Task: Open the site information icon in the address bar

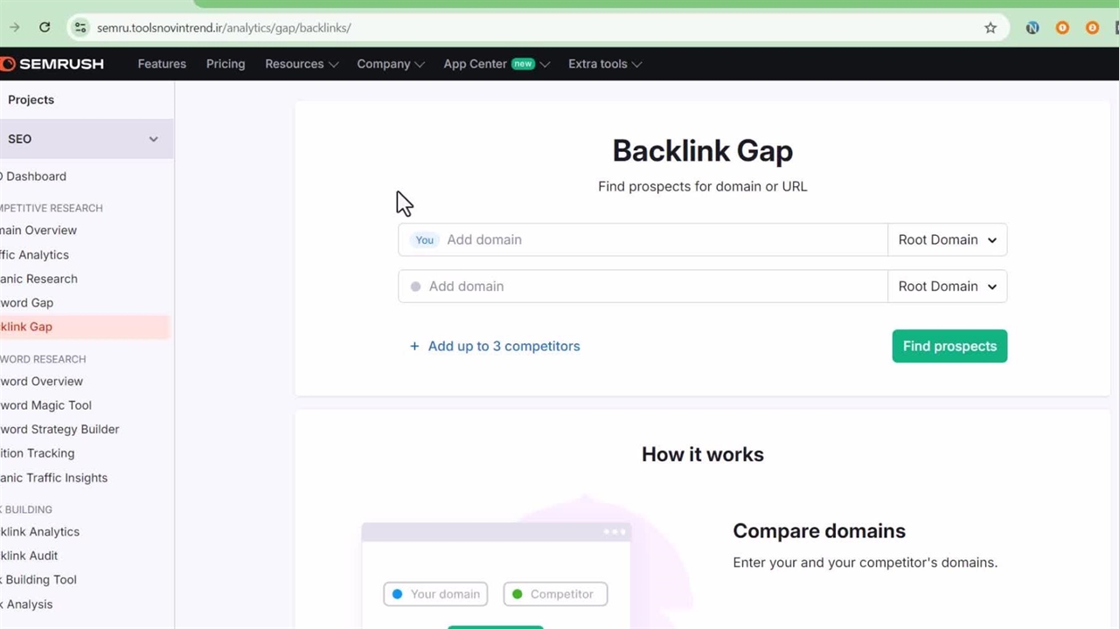Action: 80,28
